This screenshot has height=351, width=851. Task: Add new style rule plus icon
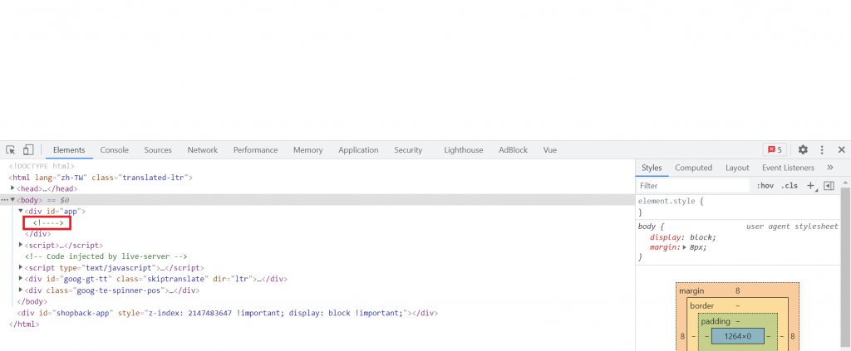[811, 186]
